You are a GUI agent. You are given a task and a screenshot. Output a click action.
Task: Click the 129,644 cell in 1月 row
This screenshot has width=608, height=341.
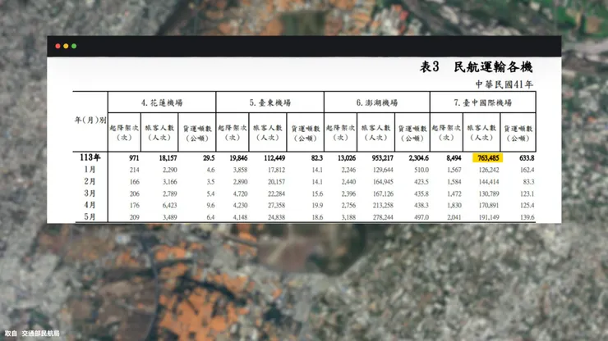click(383, 170)
